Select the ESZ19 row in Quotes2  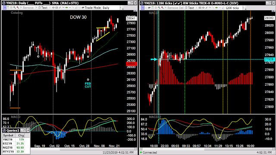(13, 143)
